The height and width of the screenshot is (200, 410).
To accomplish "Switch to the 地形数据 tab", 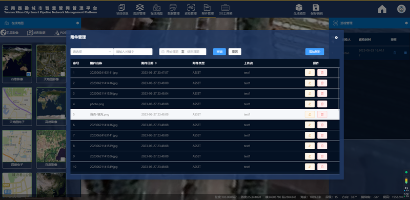I will pyautogui.click(x=36, y=33).
